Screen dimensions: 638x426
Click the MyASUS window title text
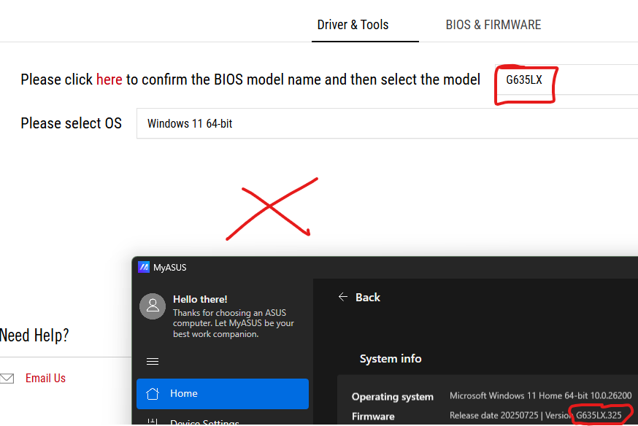(x=169, y=268)
